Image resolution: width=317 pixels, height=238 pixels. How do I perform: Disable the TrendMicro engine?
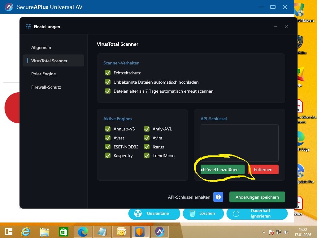point(147,156)
